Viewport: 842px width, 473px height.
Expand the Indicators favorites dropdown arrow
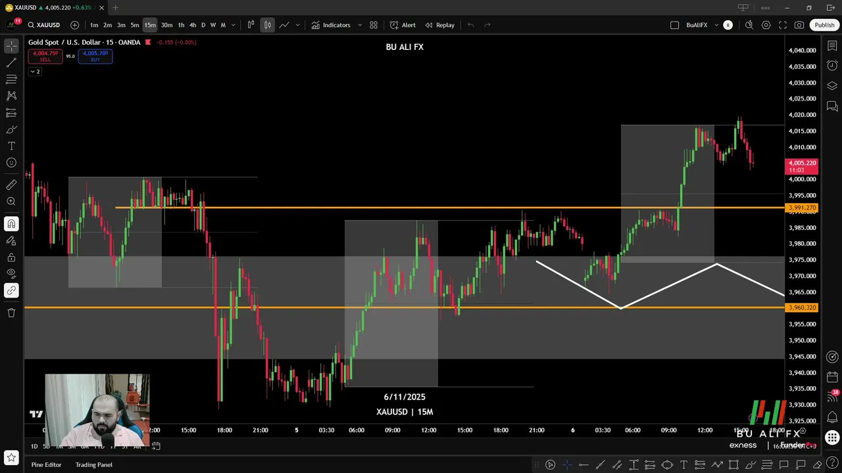tap(360, 25)
